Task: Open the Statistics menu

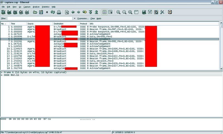Action: click(45, 7)
